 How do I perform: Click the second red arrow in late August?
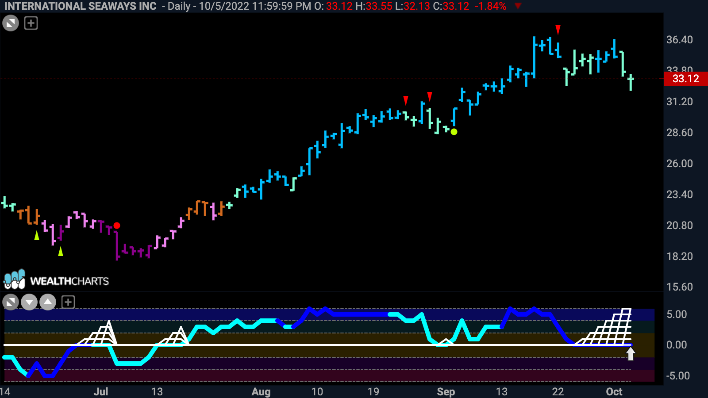430,97
